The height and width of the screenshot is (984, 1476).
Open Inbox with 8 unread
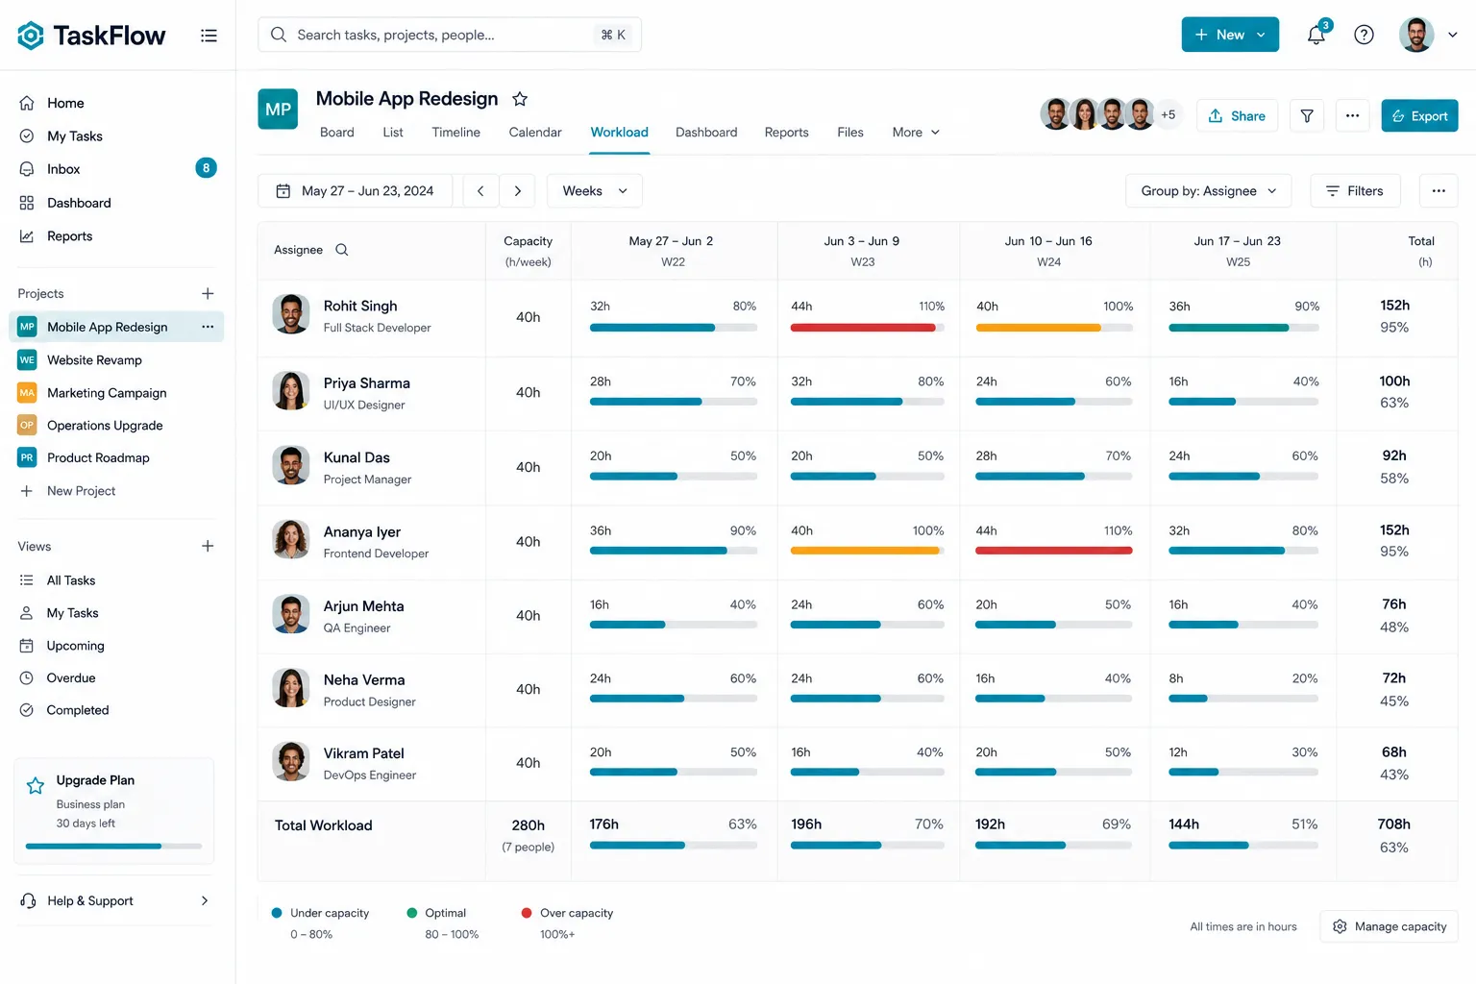tap(115, 168)
